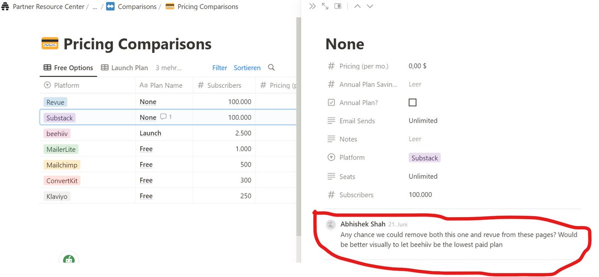Open the Pricing Comparisons breadcrumb
Screen dimensions: 599x277
pos(202,6)
